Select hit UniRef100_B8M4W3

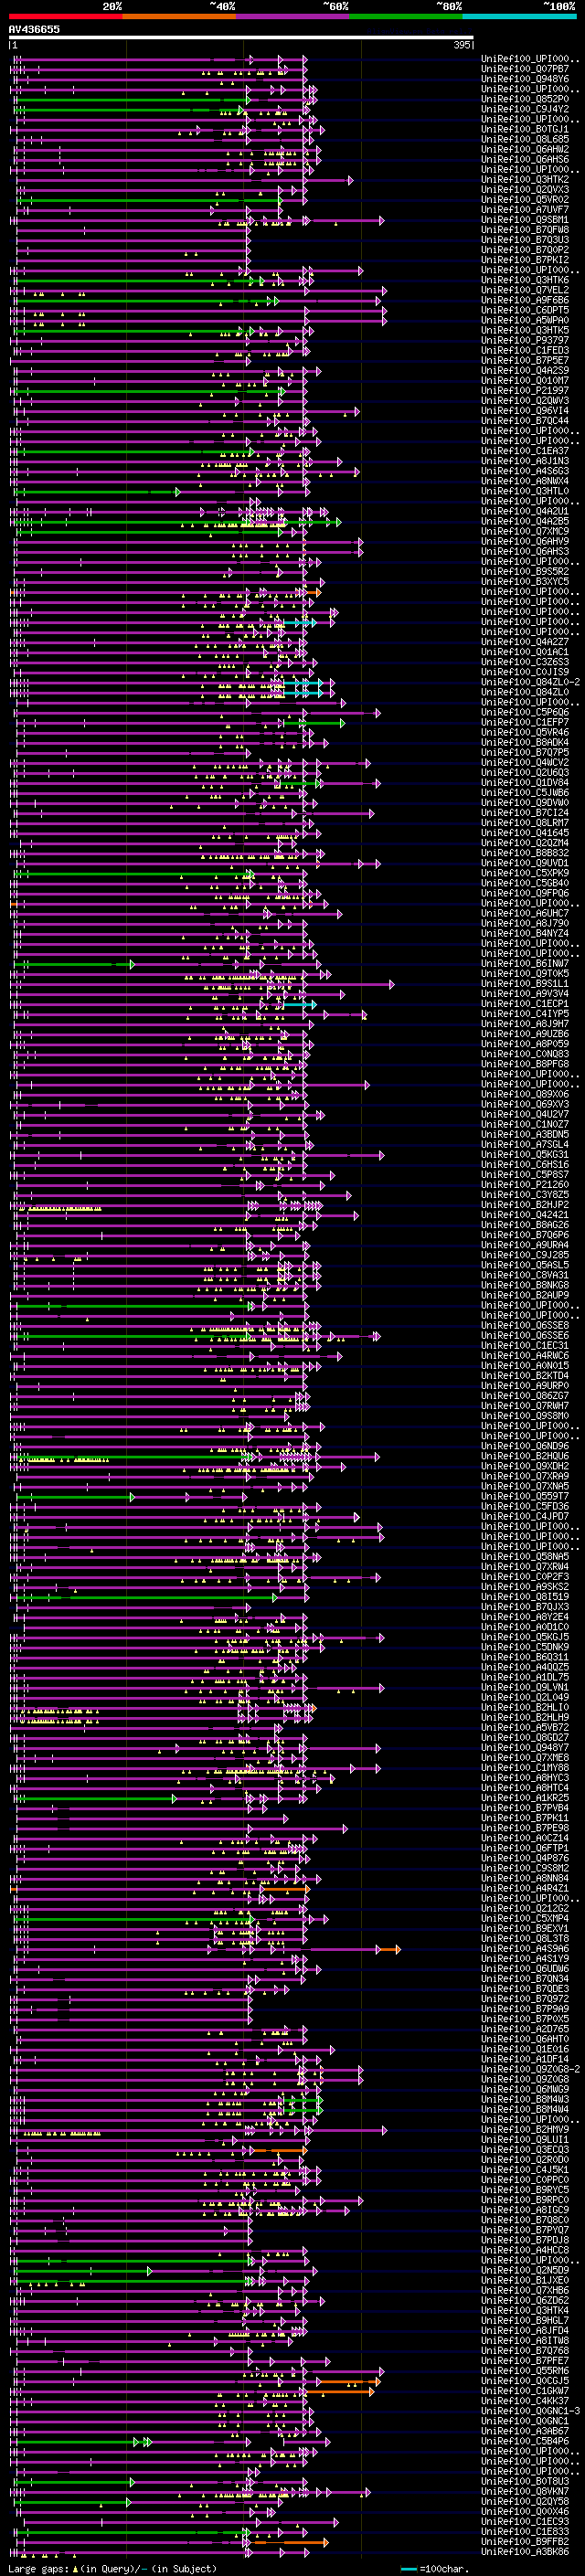[525, 2099]
